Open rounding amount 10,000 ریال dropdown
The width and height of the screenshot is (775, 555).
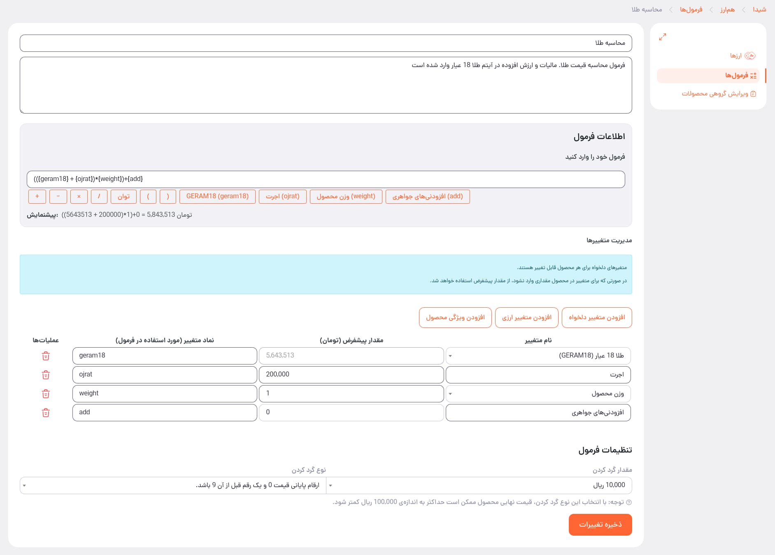point(479,485)
